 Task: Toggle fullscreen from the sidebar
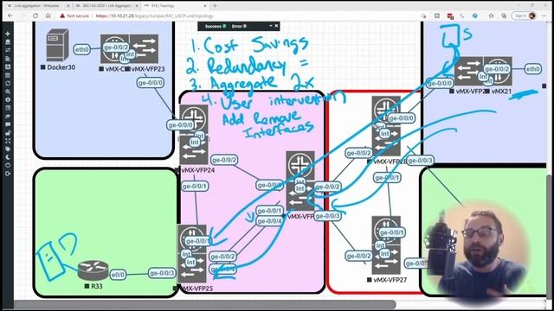point(8,141)
